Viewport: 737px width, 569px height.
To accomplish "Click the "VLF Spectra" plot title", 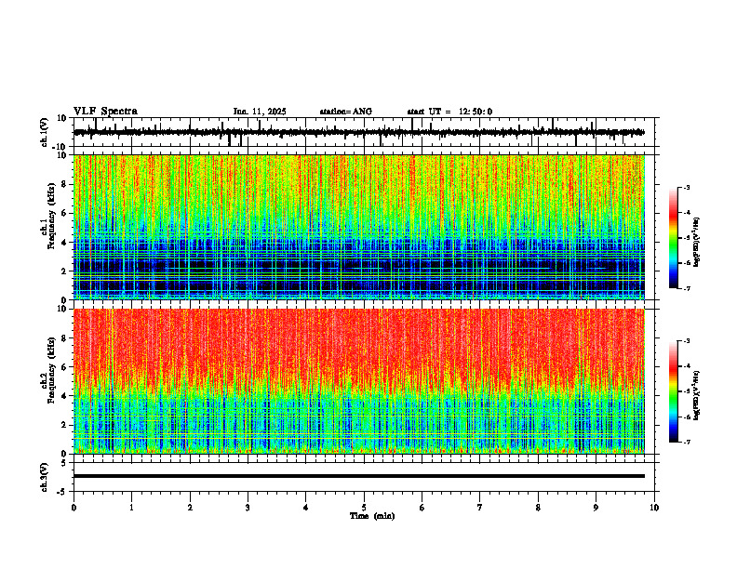I will point(105,112).
